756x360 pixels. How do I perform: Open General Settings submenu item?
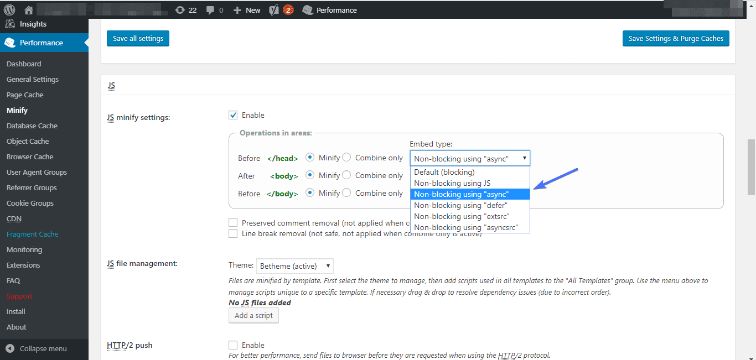pos(33,79)
